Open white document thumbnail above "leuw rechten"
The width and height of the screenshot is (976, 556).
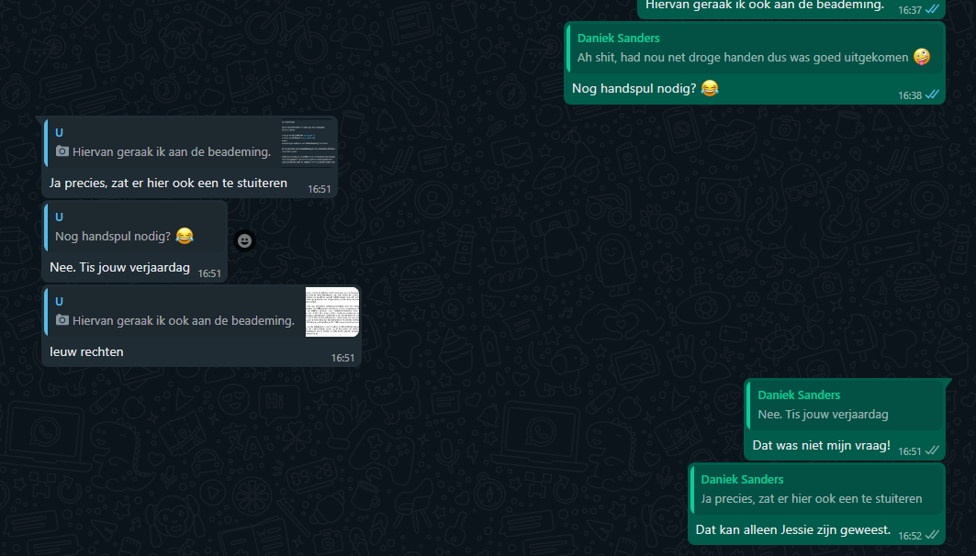(x=331, y=312)
